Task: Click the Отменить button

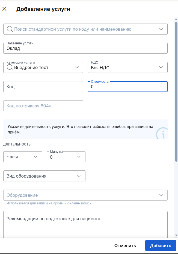Action: point(125,246)
